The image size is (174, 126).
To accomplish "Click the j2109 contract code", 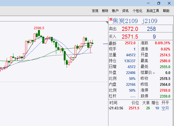I will point(150,21).
